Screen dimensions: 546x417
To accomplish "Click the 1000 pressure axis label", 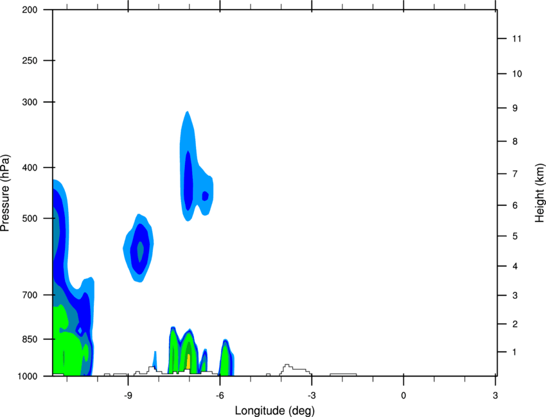I will 28,377.
